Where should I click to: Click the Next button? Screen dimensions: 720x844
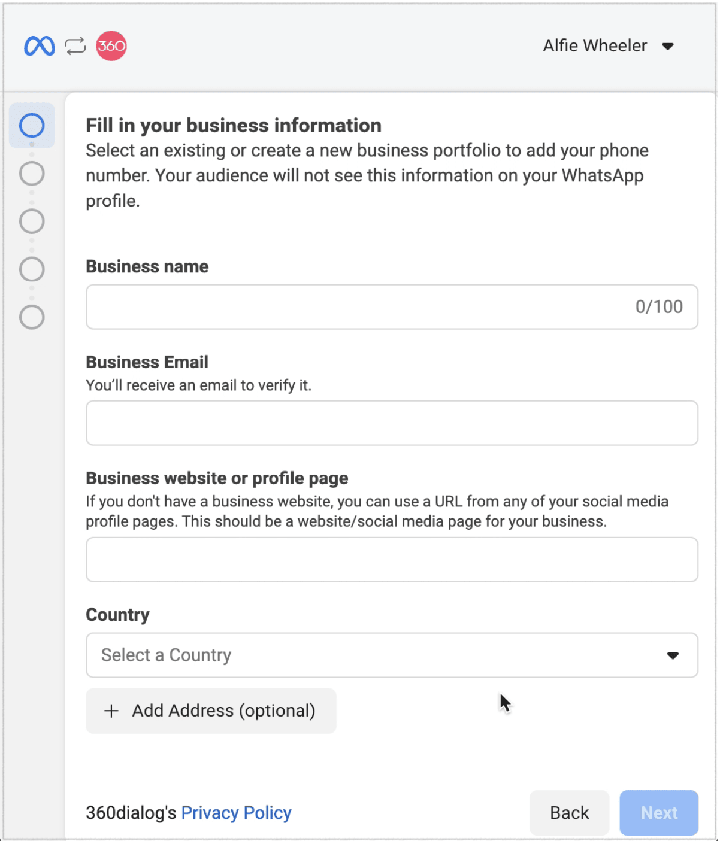[659, 813]
